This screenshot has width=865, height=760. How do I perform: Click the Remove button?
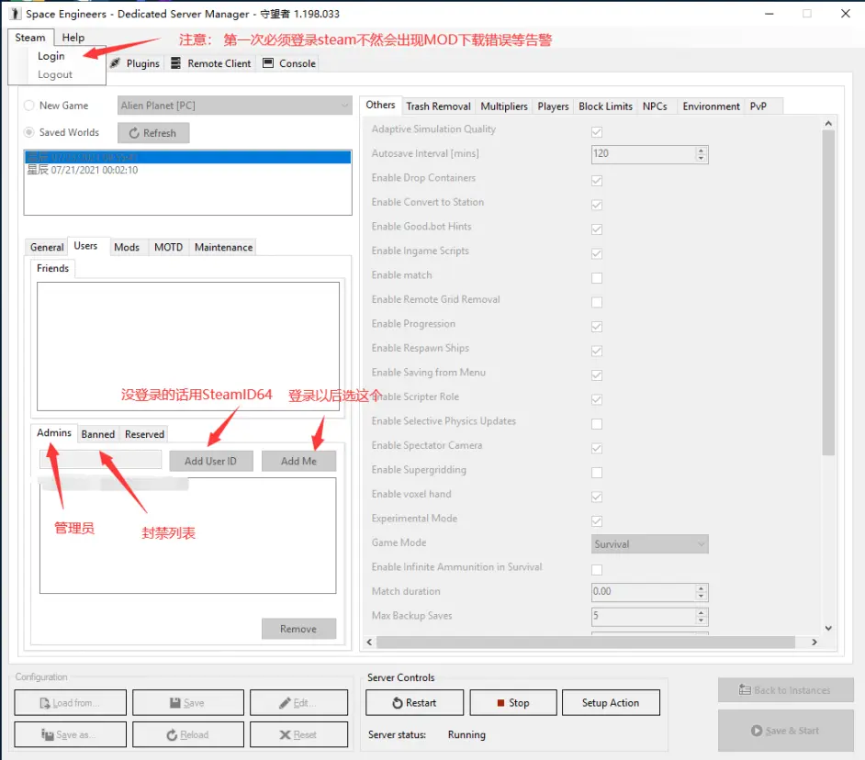tap(298, 629)
